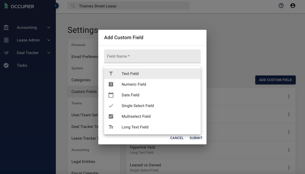Click the Field Name input box
Screen dimensions: 305x174
coord(152,56)
